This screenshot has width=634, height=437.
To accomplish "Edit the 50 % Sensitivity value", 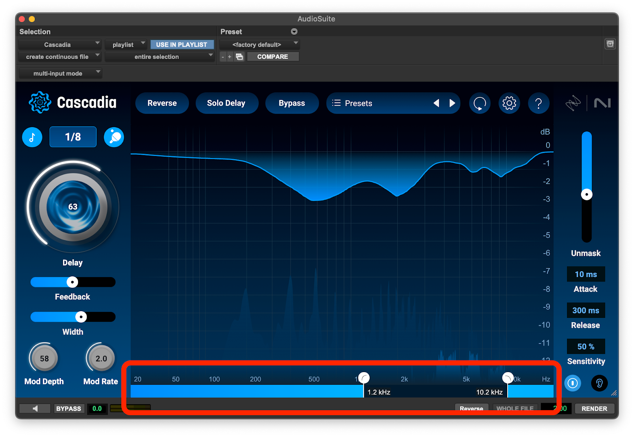I will (586, 346).
